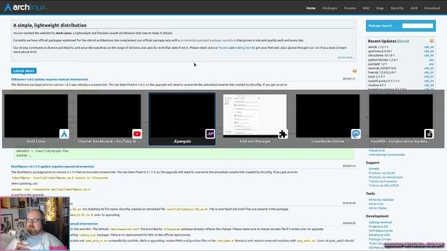Click the YouTube icon in window switcher
The width and height of the screenshot is (447, 251).
click(137, 134)
